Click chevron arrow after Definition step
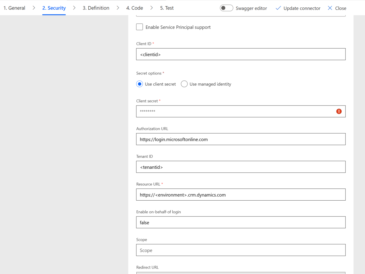Screen dimensions: 365x274 point(118,8)
